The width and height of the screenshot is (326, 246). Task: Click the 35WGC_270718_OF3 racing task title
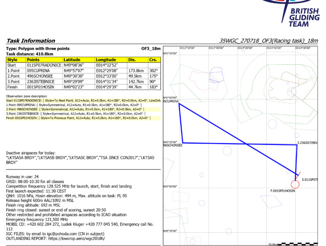pos(269,41)
